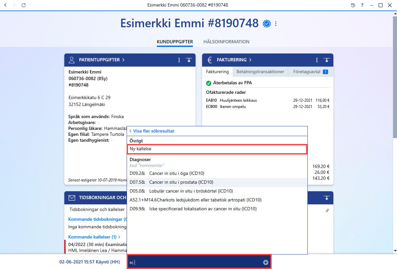The width and height of the screenshot is (397, 269).
Task: Click the rc search input field
Action: tap(199, 262)
